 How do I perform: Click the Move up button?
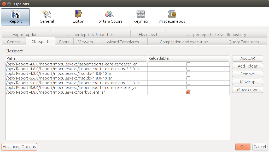coord(248,82)
